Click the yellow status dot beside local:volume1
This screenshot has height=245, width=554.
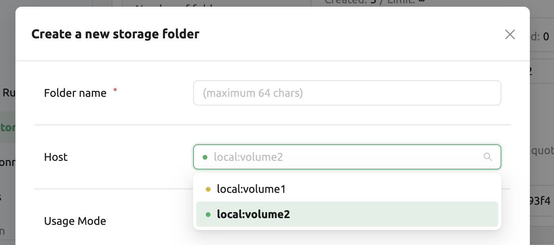pos(208,190)
